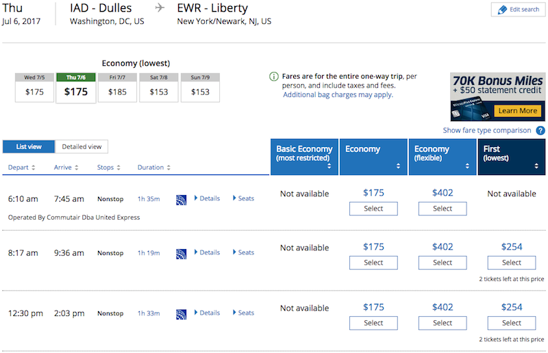The height and width of the screenshot is (353, 548).
Task: Click the airplane arrow icon between airports
Action: click(160, 8)
